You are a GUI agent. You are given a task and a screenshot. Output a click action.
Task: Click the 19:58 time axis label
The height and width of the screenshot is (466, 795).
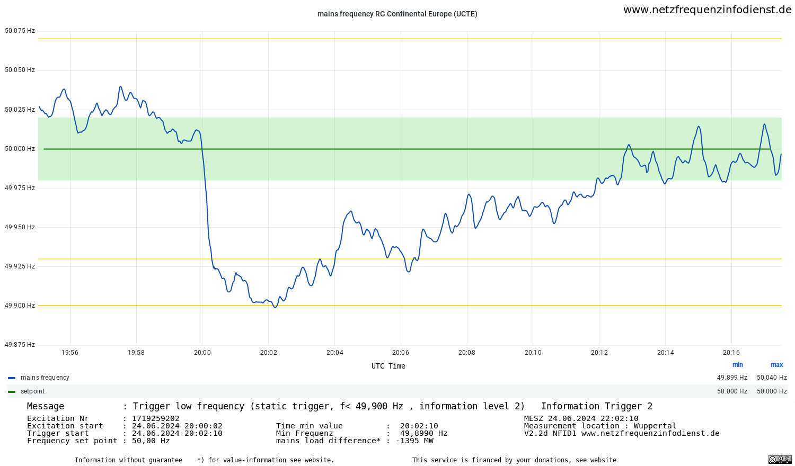136,353
